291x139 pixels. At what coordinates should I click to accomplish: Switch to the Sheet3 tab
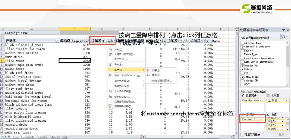(55, 137)
